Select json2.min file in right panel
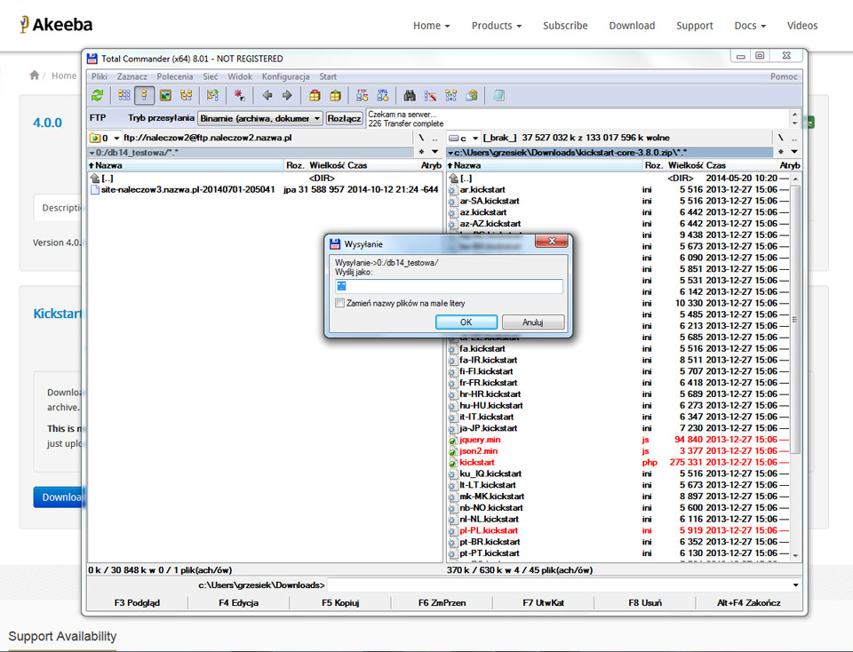Image resolution: width=853 pixels, height=652 pixels. (618, 450)
